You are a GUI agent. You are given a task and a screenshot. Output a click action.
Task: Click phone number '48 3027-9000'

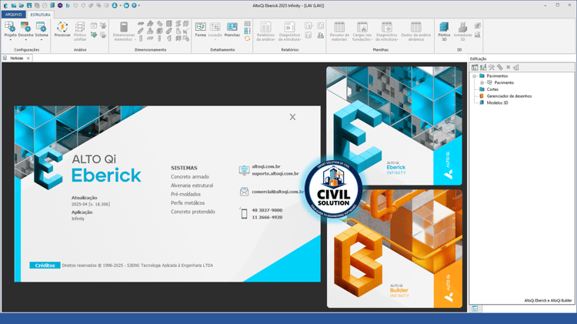tap(267, 210)
